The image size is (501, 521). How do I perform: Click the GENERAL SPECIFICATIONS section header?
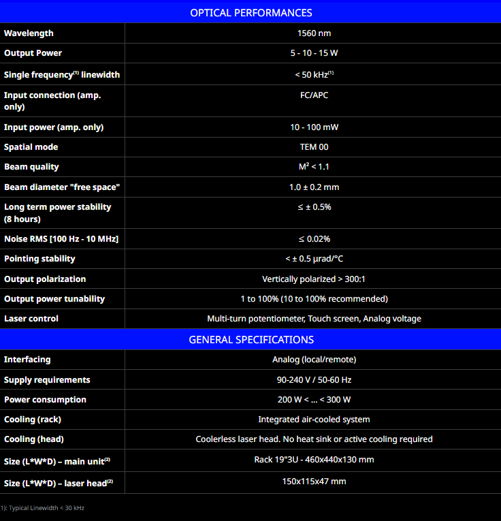[x=251, y=339]
